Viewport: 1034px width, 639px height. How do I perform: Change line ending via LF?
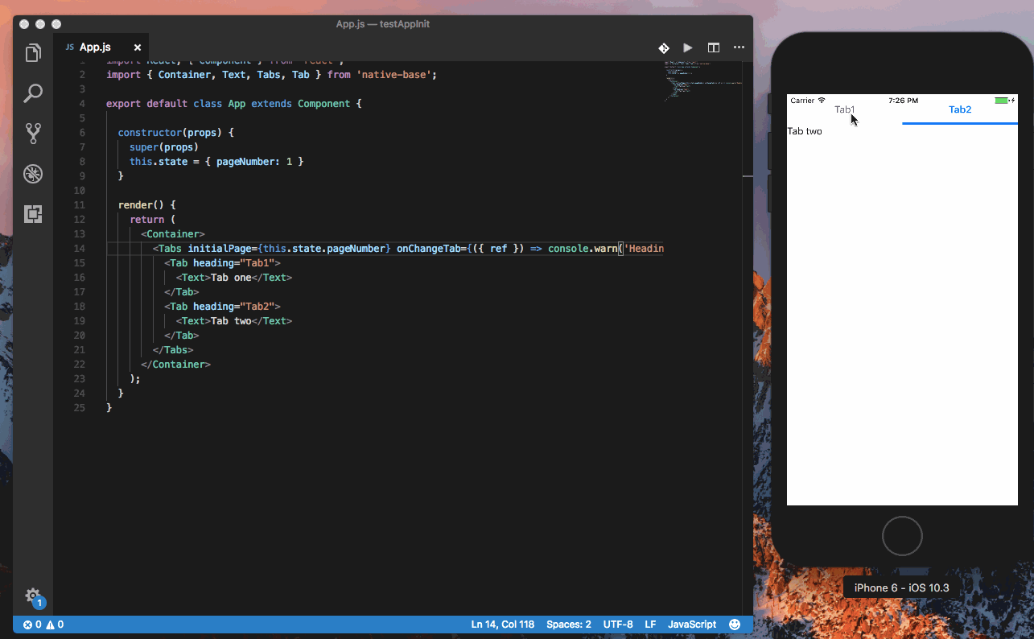click(650, 625)
